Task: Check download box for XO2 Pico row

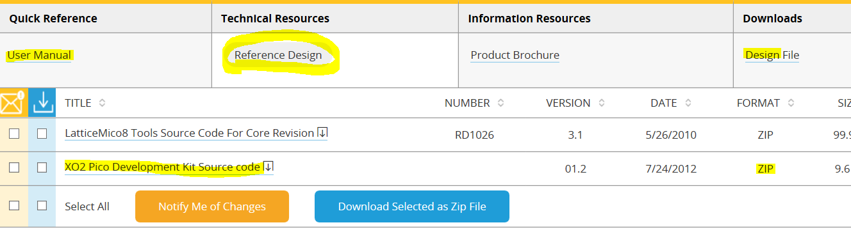Action: (42, 167)
